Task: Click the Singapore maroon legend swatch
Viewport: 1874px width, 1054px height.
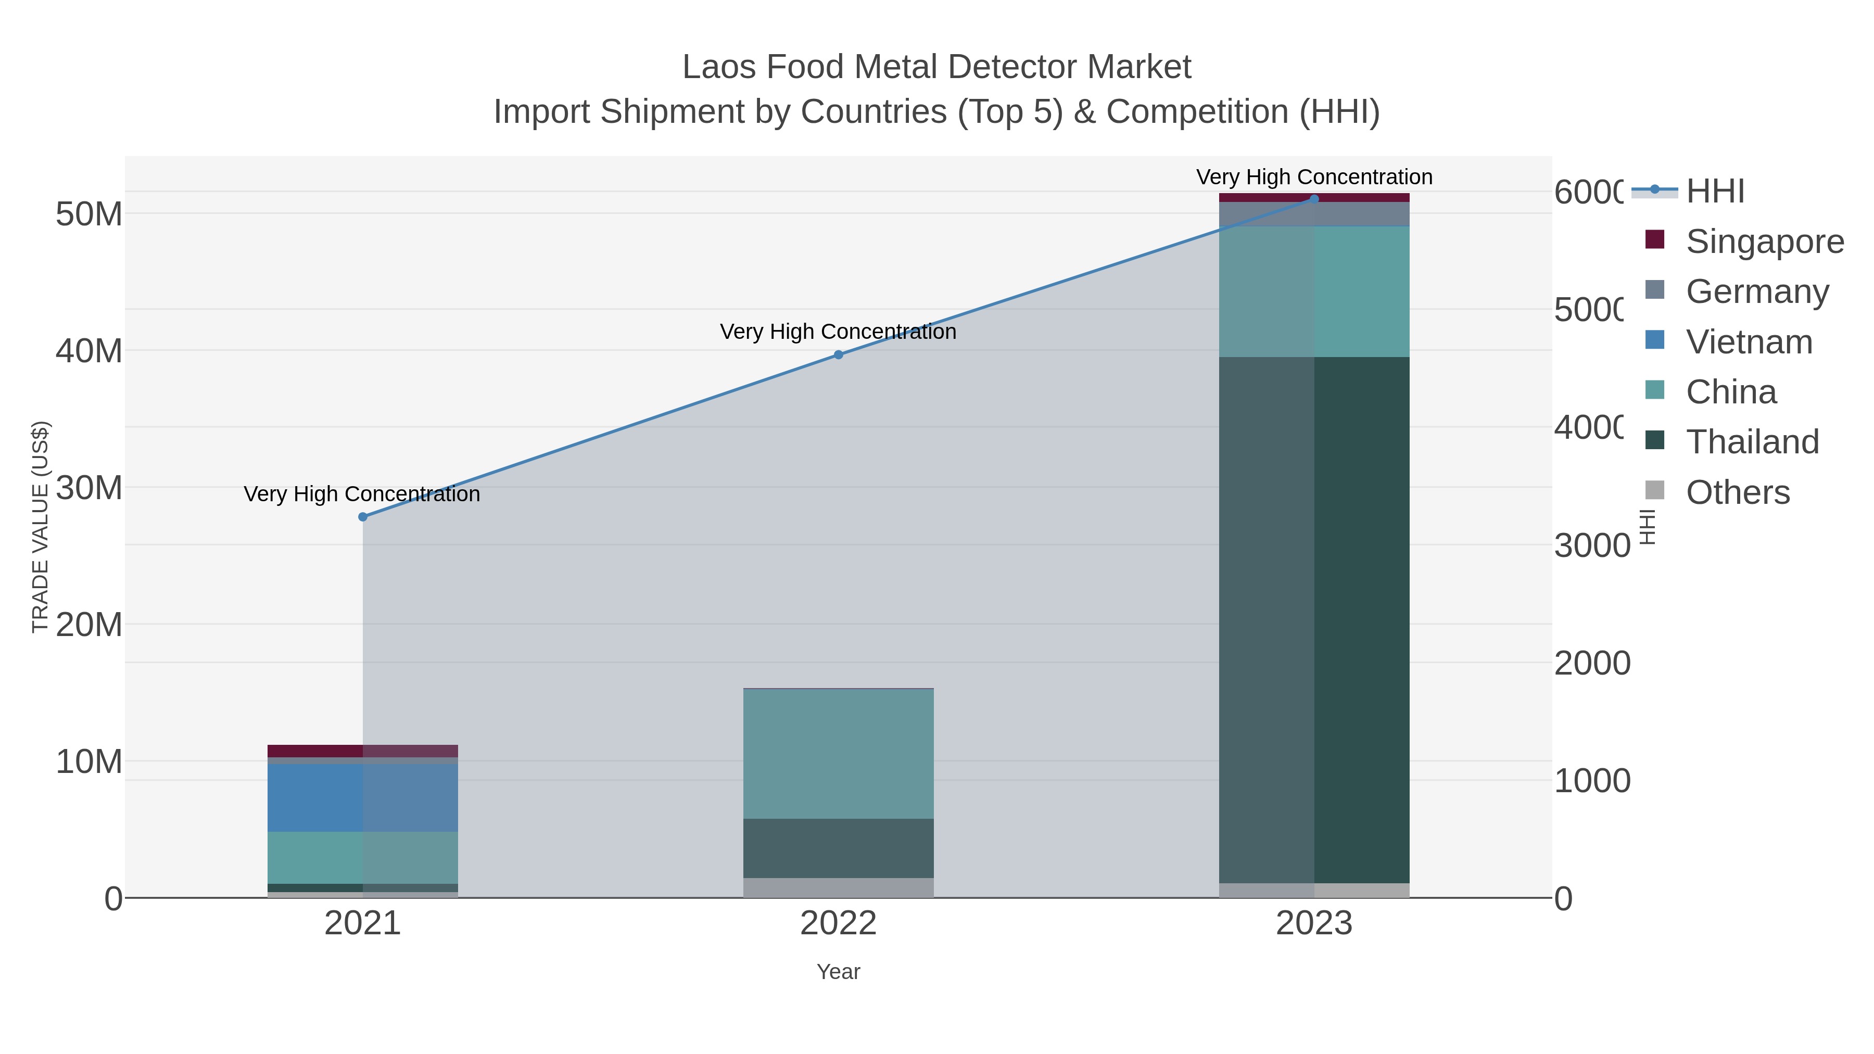Action: pyautogui.click(x=1654, y=239)
